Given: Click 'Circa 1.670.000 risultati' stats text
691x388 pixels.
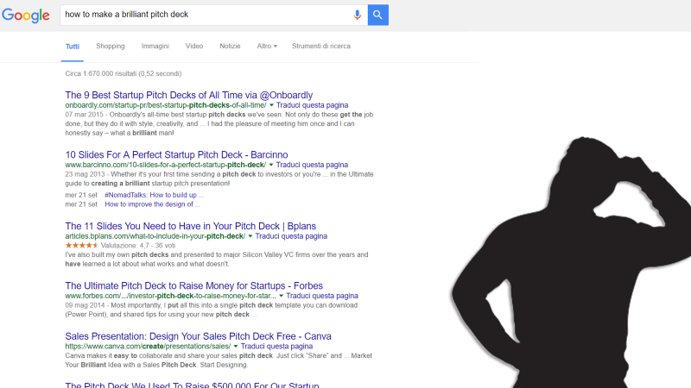Looking at the screenshot, I should [124, 73].
